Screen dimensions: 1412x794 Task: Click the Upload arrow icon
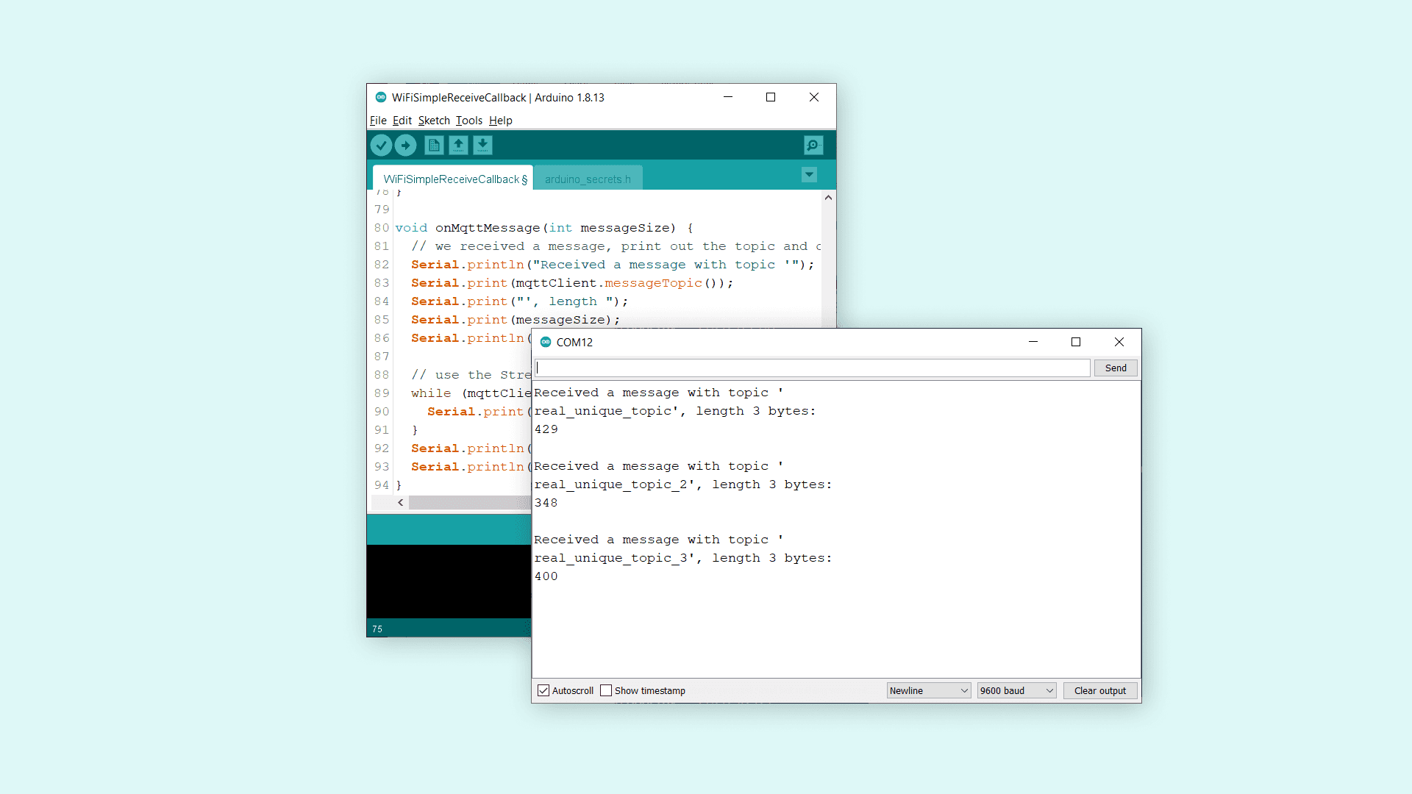(x=405, y=146)
